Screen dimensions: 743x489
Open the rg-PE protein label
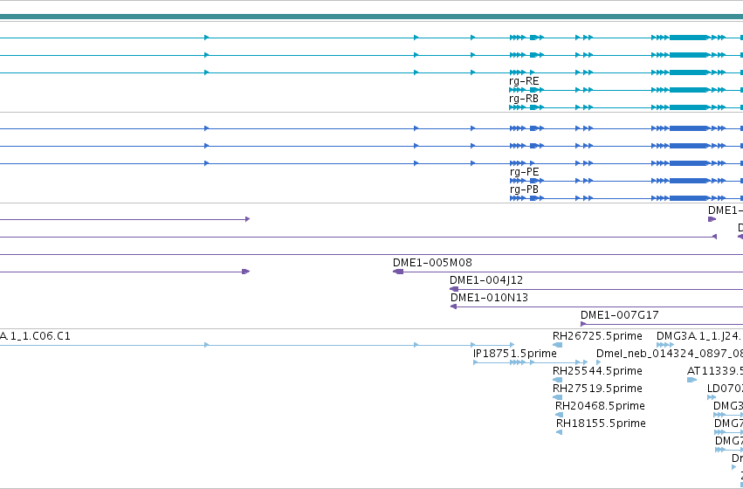pos(524,172)
